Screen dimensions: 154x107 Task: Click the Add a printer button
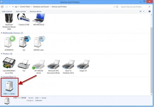coord(21,11)
